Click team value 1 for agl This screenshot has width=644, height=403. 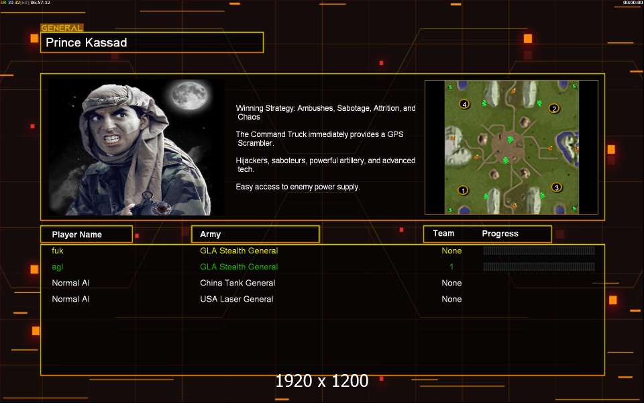click(x=451, y=267)
